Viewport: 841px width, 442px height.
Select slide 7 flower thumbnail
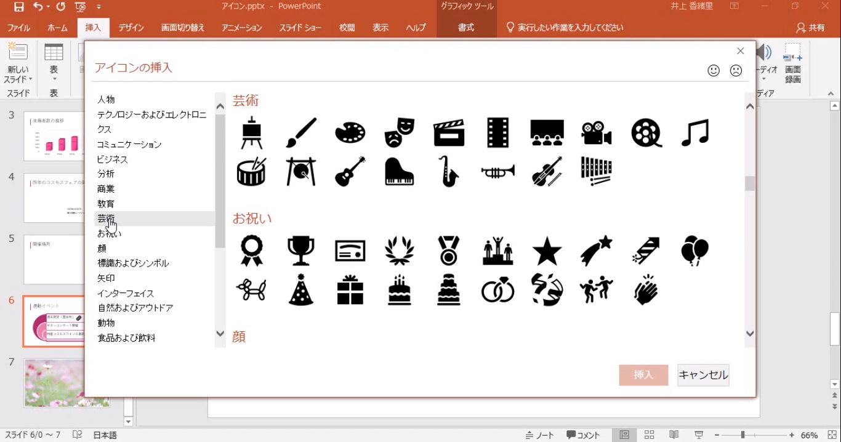coord(66,383)
